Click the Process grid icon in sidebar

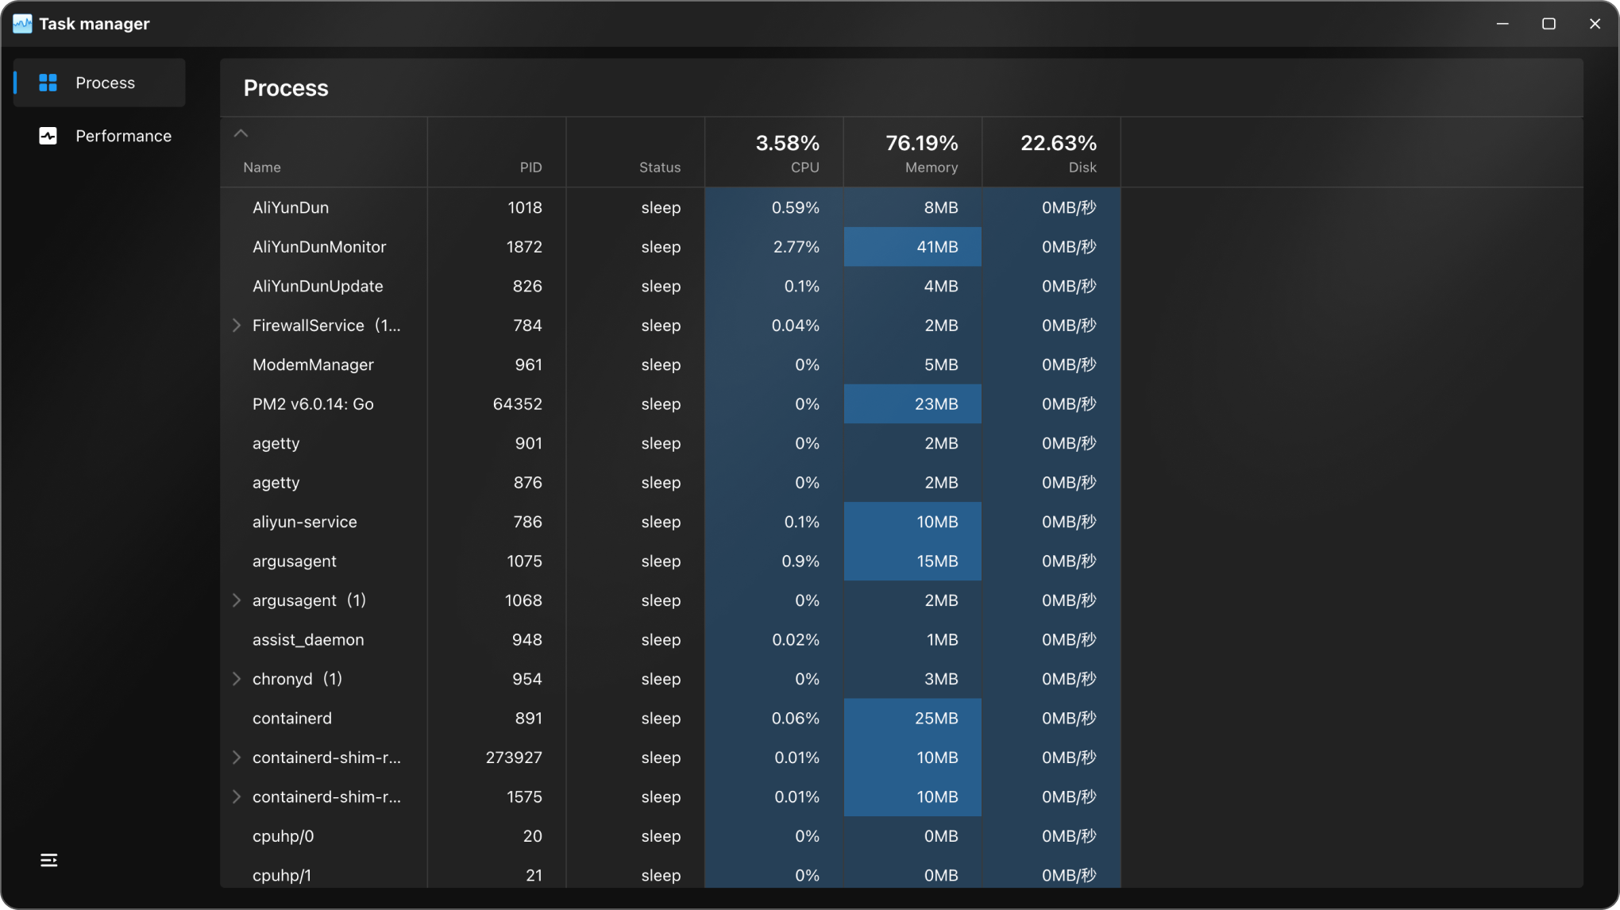pyautogui.click(x=48, y=83)
